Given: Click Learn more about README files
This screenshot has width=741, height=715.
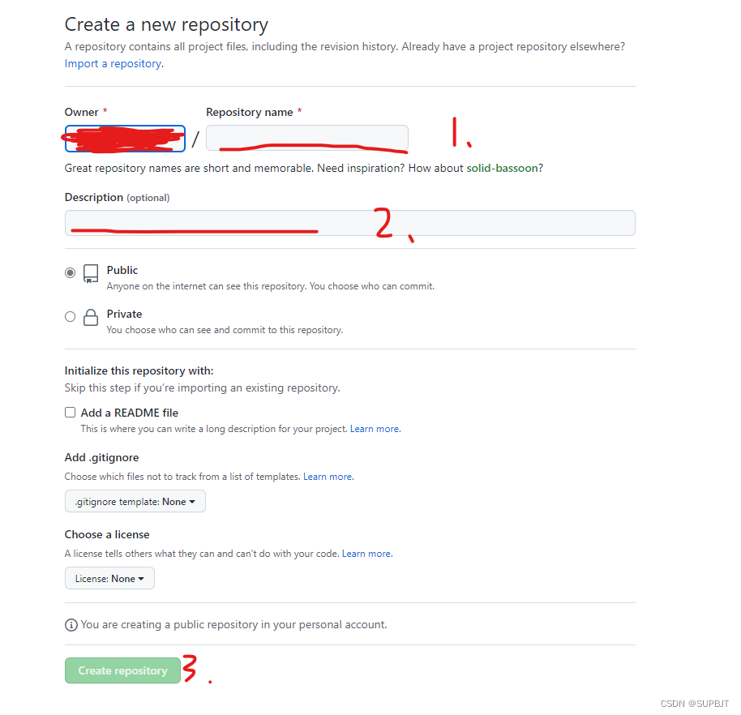Looking at the screenshot, I should (375, 429).
